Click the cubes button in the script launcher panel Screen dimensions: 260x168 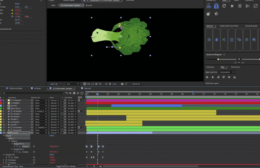[239, 40]
